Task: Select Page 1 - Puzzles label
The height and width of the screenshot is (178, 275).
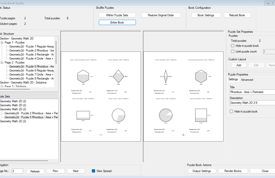Action: tap(15, 43)
